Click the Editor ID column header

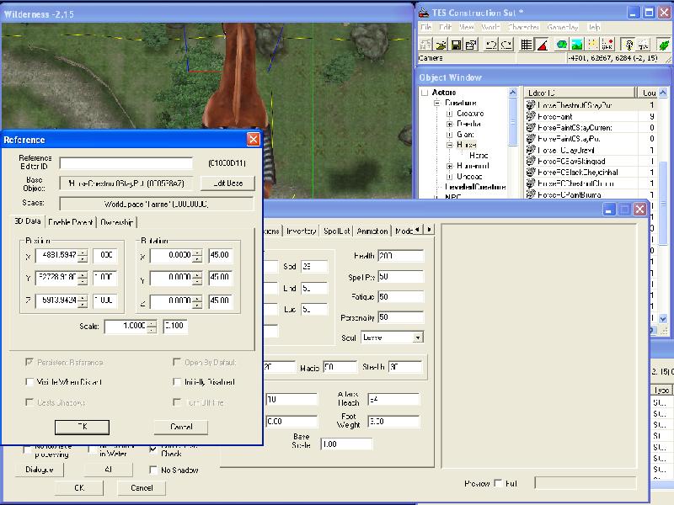[579, 93]
